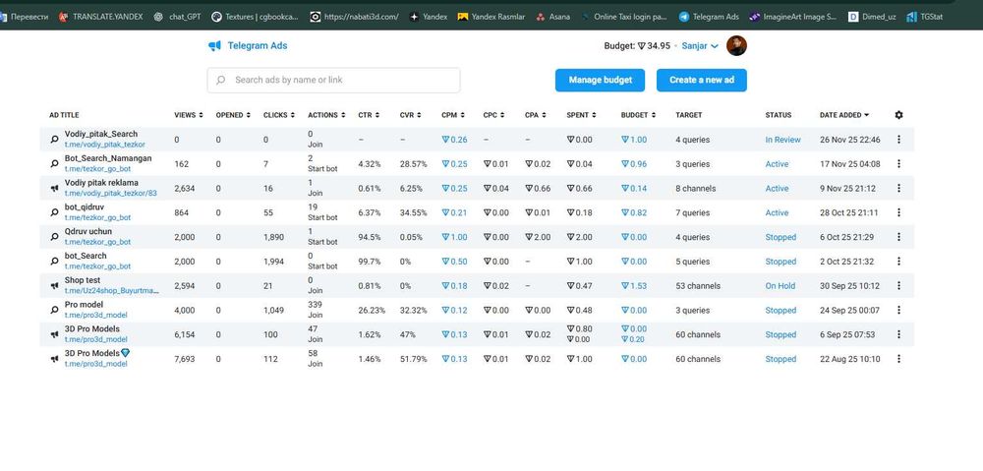Sort table by Spent column

coord(581,115)
